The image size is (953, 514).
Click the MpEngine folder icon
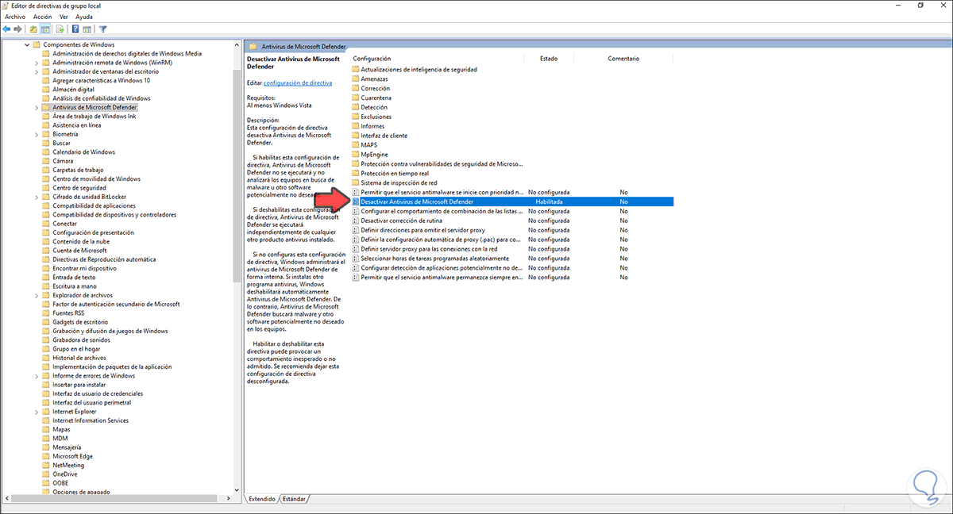pyautogui.click(x=355, y=155)
